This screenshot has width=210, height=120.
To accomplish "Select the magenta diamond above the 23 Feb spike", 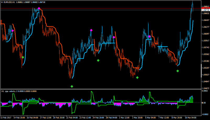I will (91, 30).
